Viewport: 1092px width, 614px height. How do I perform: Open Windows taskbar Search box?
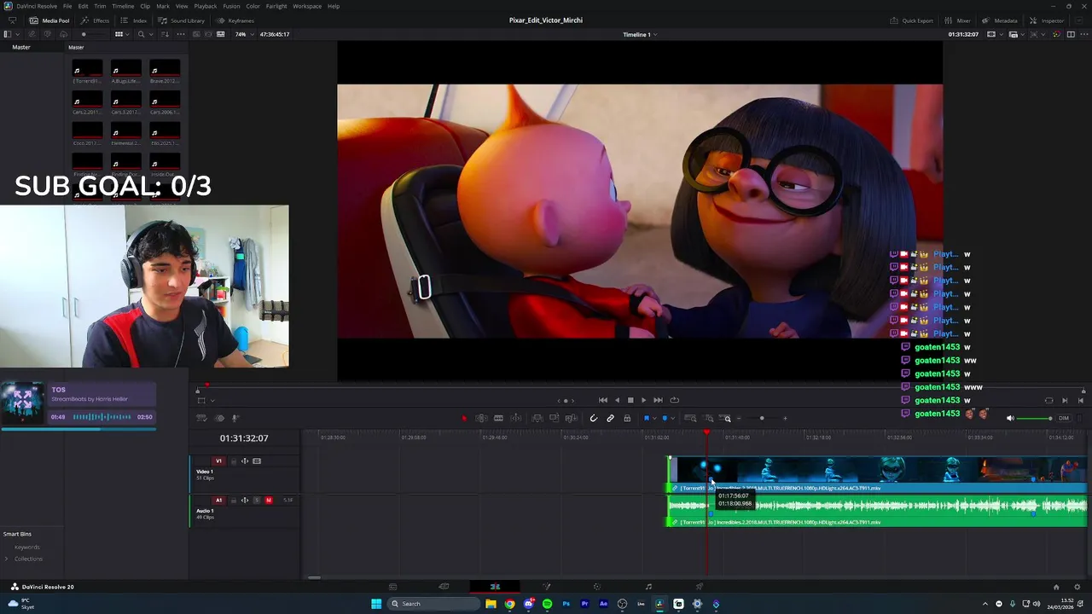coord(433,604)
